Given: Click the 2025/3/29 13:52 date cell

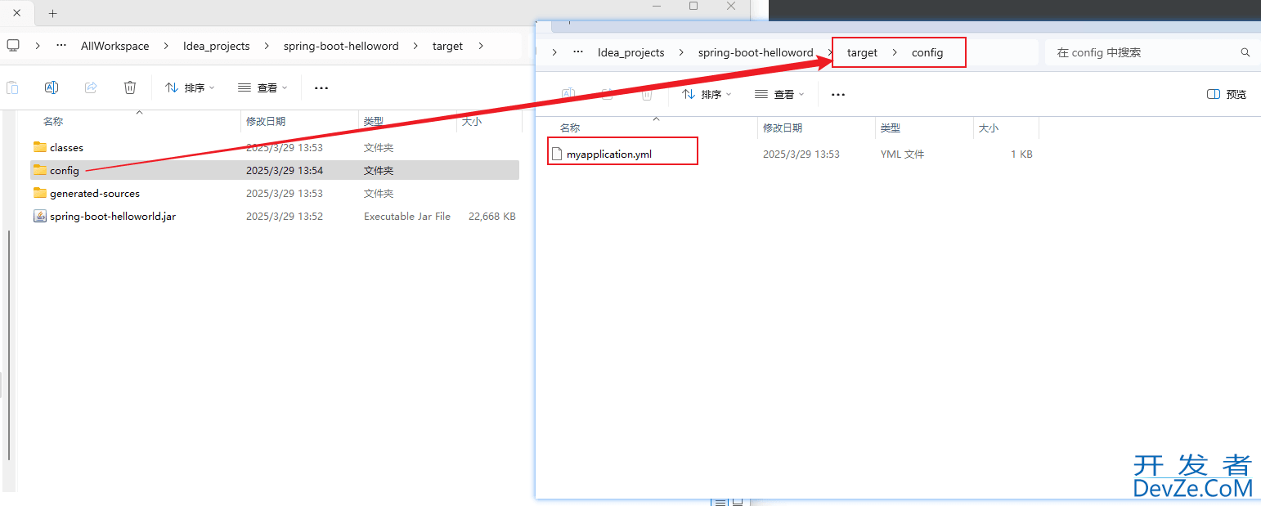Looking at the screenshot, I should (x=285, y=216).
